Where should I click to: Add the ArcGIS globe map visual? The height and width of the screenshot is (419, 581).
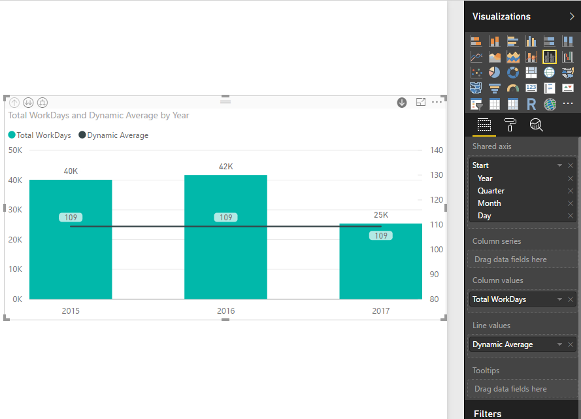click(550, 105)
